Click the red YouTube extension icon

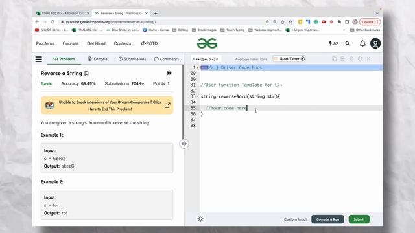pos(324,22)
